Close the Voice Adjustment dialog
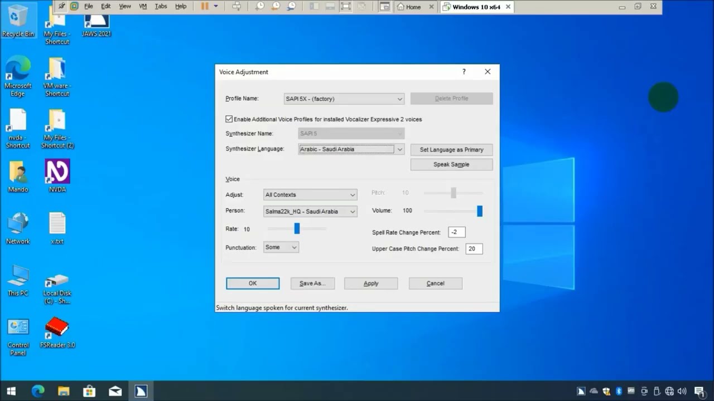The width and height of the screenshot is (714, 401). (x=488, y=72)
